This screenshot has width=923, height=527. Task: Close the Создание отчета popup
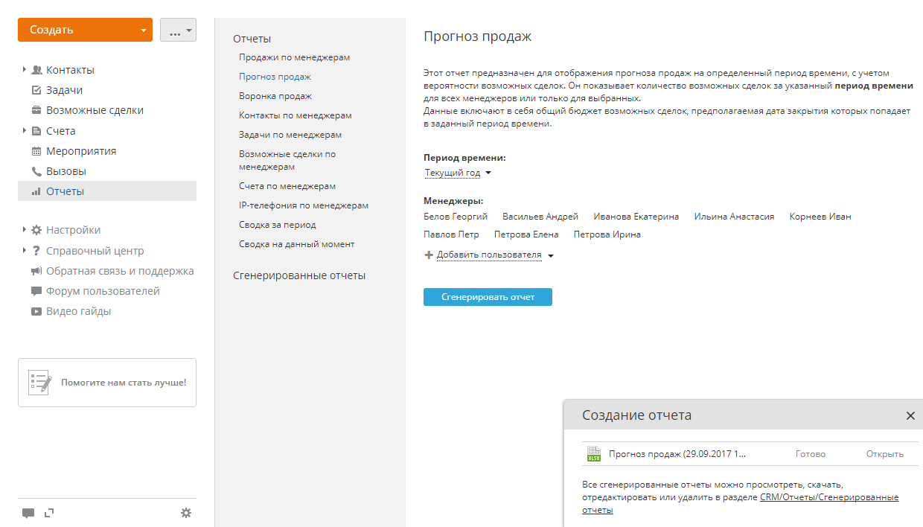click(x=910, y=416)
